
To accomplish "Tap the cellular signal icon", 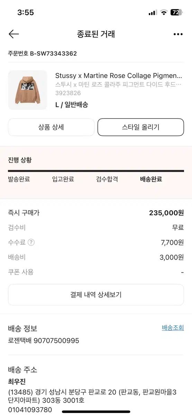I will point(153,13).
